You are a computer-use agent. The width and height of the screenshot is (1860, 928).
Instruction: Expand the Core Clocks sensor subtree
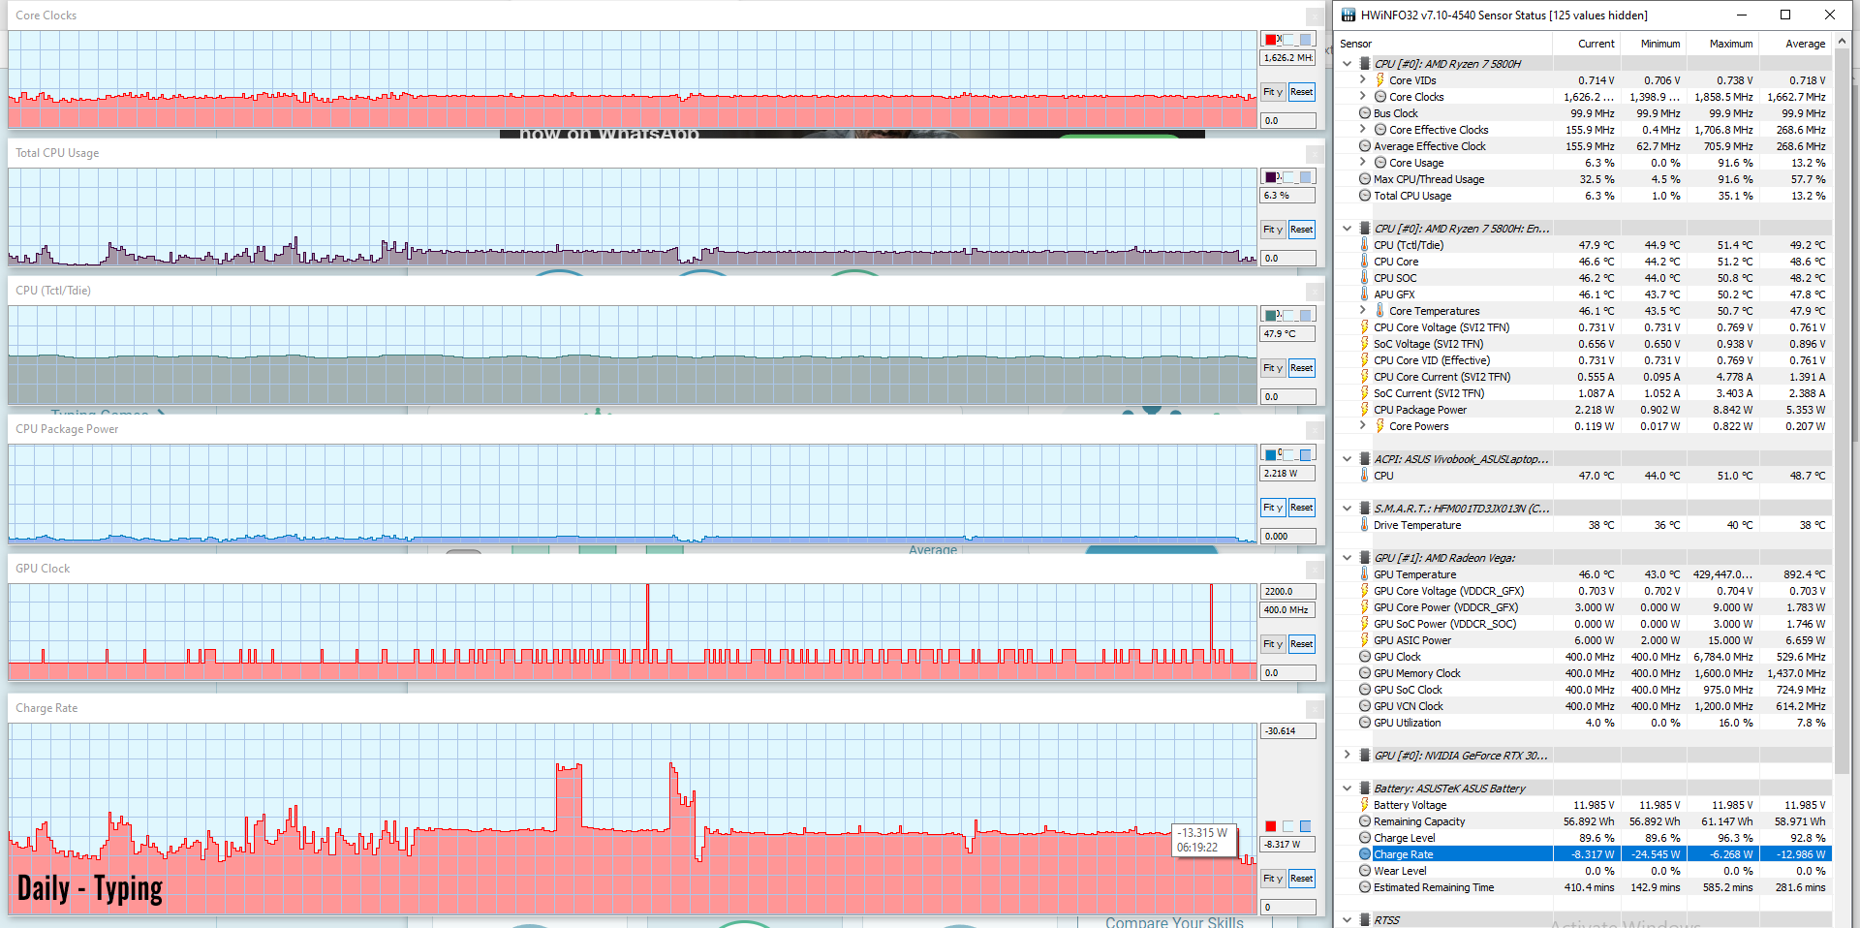1363,97
